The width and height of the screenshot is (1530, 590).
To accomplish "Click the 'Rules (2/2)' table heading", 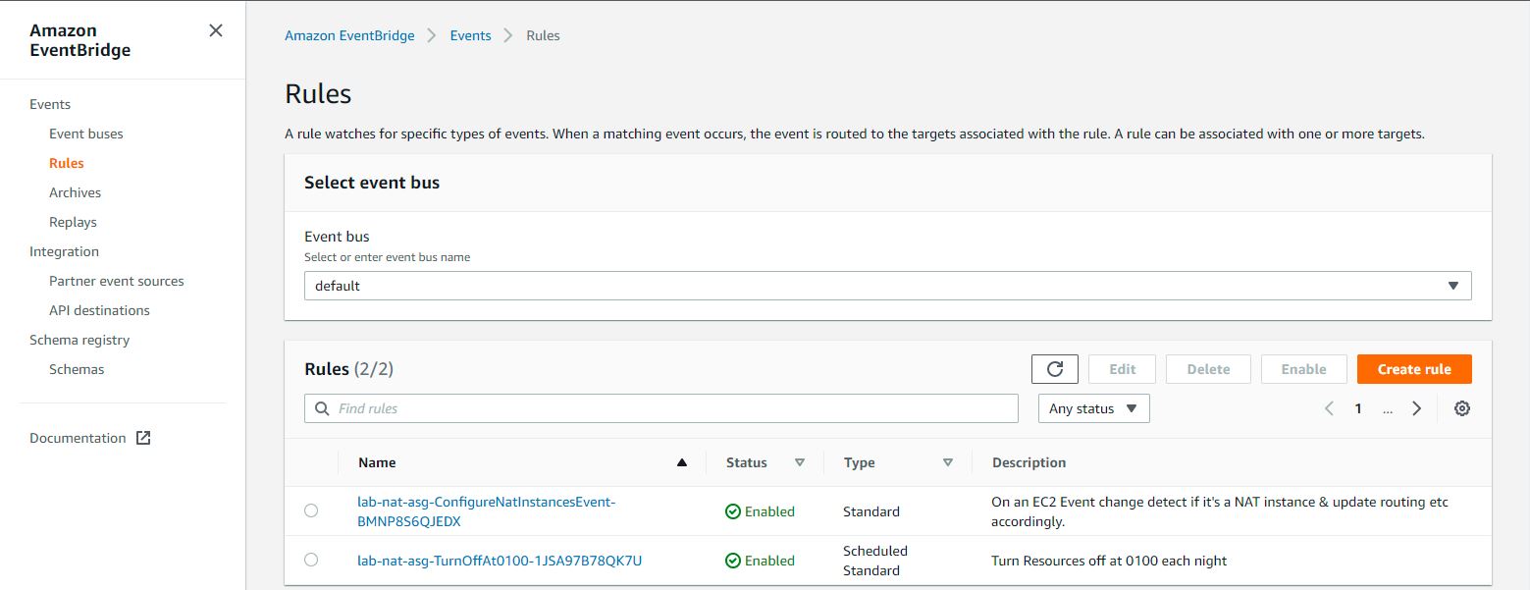I will (x=348, y=369).
